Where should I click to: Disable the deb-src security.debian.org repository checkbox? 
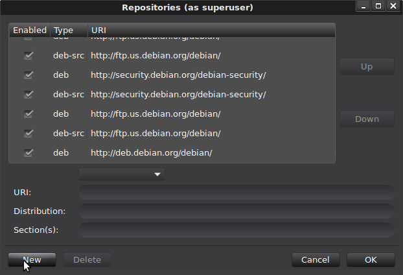[x=29, y=95]
